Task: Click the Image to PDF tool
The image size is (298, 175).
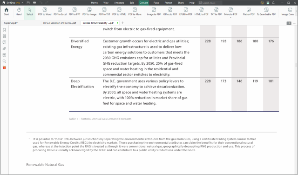Action: pyautogui.click(x=154, y=11)
